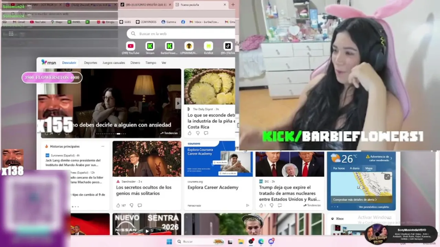Select the Tiempo MSN tab
Screen dimensions: 440x247
(x=151, y=63)
